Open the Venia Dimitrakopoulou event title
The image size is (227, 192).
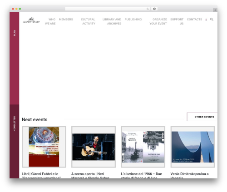[189, 176]
